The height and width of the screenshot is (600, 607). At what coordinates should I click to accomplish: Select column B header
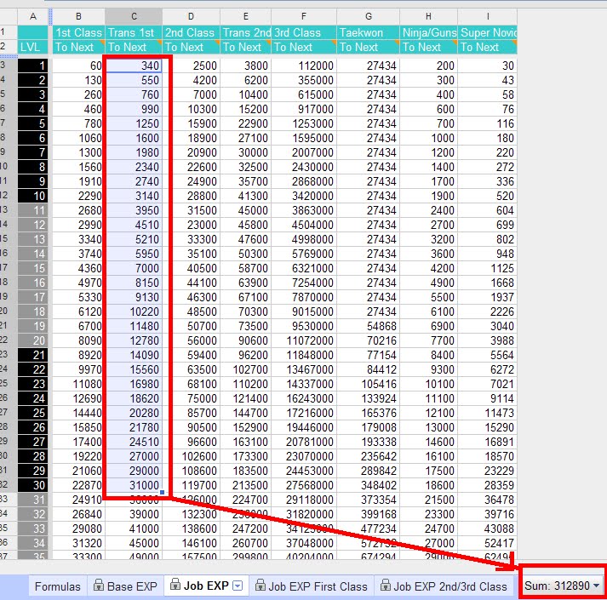click(78, 17)
